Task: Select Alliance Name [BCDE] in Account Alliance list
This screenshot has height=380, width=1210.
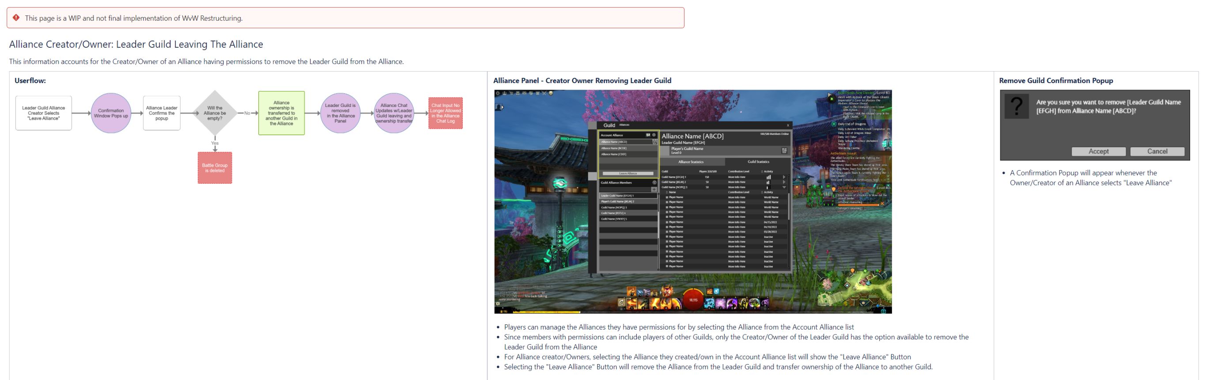Action: coord(628,148)
